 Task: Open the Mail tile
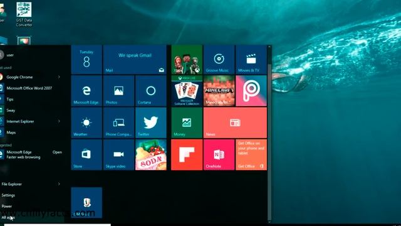(135, 60)
